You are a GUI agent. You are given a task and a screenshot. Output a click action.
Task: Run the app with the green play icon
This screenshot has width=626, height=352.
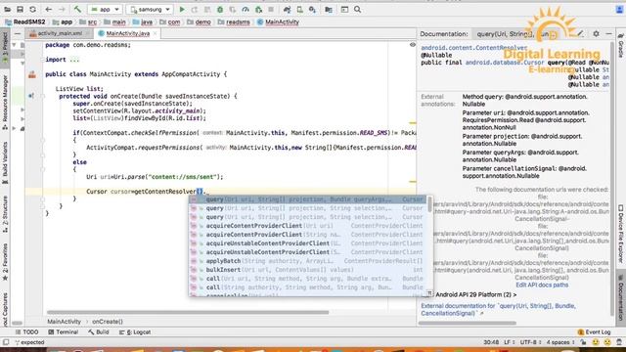pyautogui.click(x=182, y=9)
